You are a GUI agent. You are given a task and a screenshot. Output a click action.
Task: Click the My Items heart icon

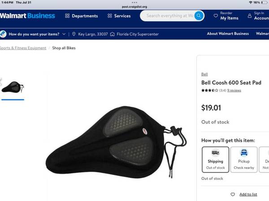click(216, 16)
